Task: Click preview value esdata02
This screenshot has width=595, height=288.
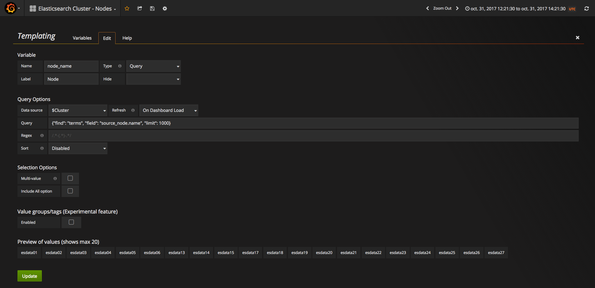Action: click(54, 253)
